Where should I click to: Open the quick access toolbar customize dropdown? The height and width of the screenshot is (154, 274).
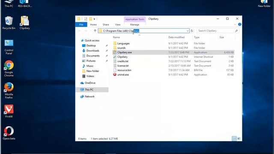click(94, 19)
